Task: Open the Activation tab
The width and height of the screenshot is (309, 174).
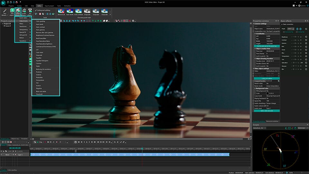Action: [67, 6]
